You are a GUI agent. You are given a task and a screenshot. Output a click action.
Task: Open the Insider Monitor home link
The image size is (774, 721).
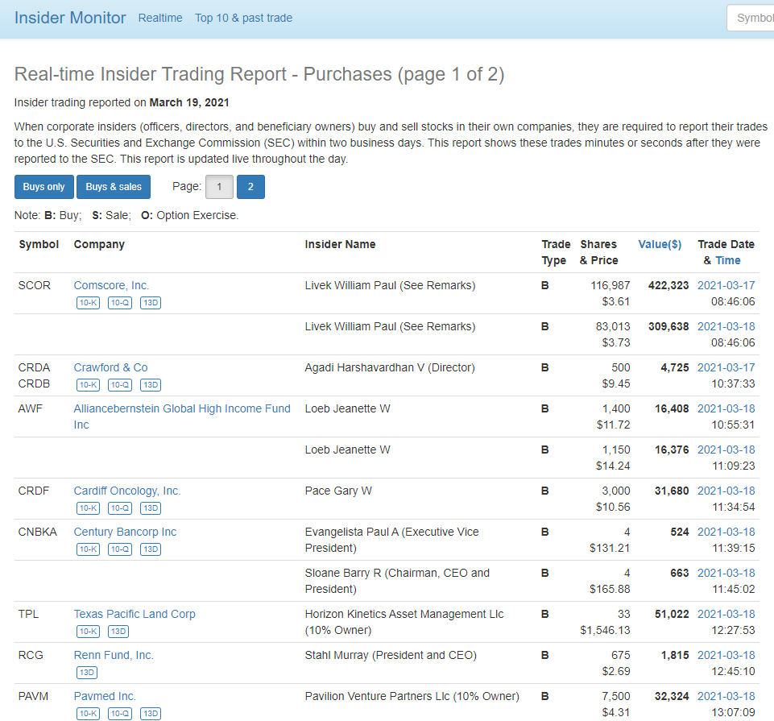pyautogui.click(x=70, y=18)
